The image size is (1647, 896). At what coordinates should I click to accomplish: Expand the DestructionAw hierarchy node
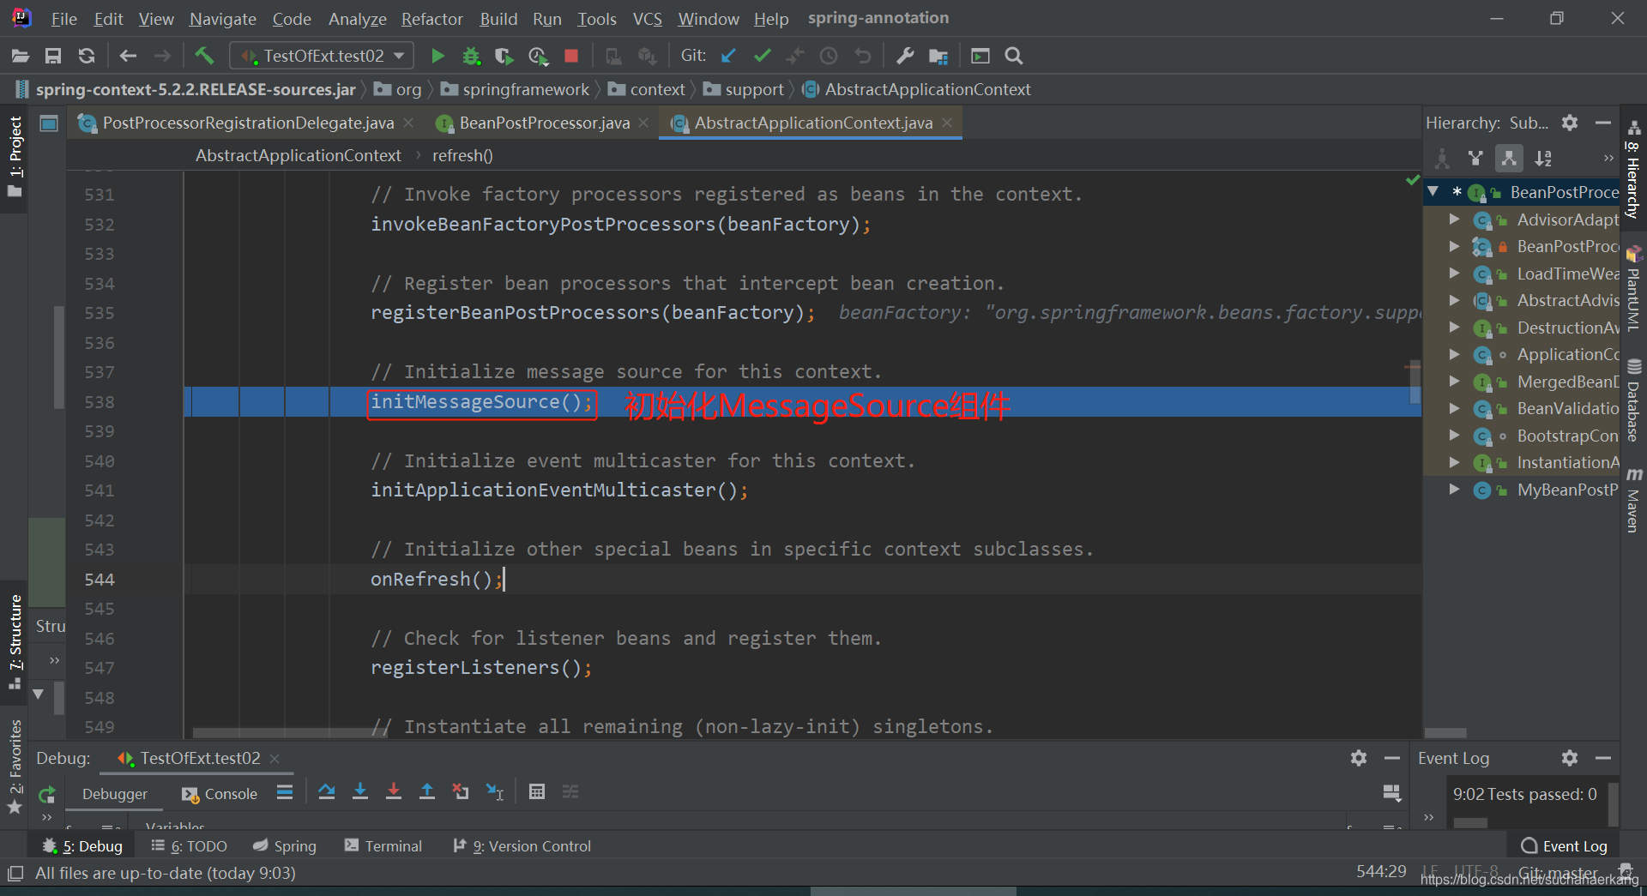pyautogui.click(x=1454, y=328)
